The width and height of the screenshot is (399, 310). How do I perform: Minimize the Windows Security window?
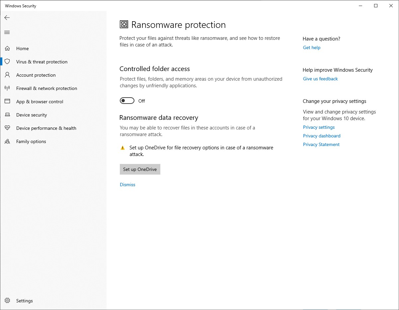click(361, 6)
